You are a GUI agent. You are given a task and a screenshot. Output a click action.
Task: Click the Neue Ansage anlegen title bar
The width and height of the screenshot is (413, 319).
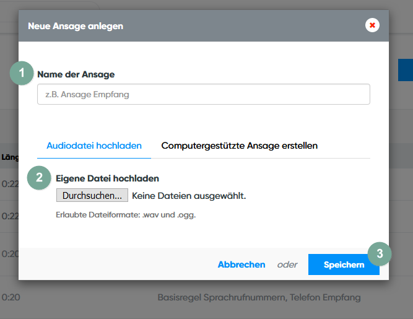(x=186, y=25)
